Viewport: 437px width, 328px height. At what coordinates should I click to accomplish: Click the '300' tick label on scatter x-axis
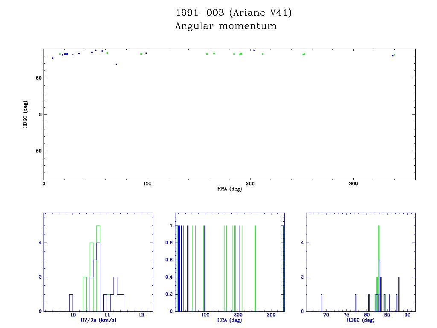[x=353, y=184]
